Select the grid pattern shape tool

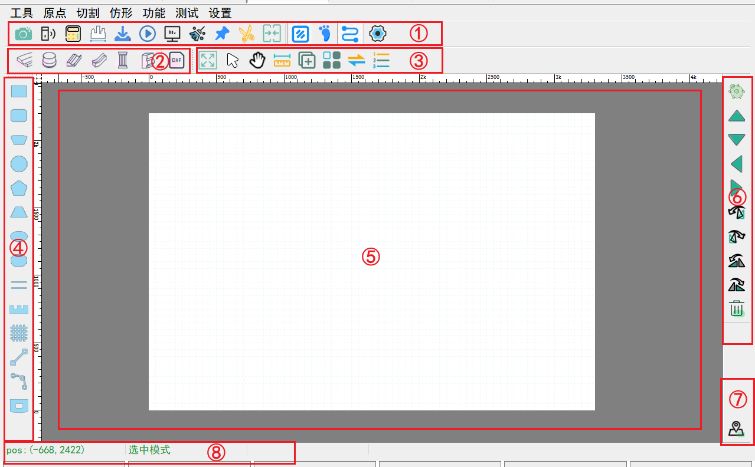pyautogui.click(x=19, y=333)
